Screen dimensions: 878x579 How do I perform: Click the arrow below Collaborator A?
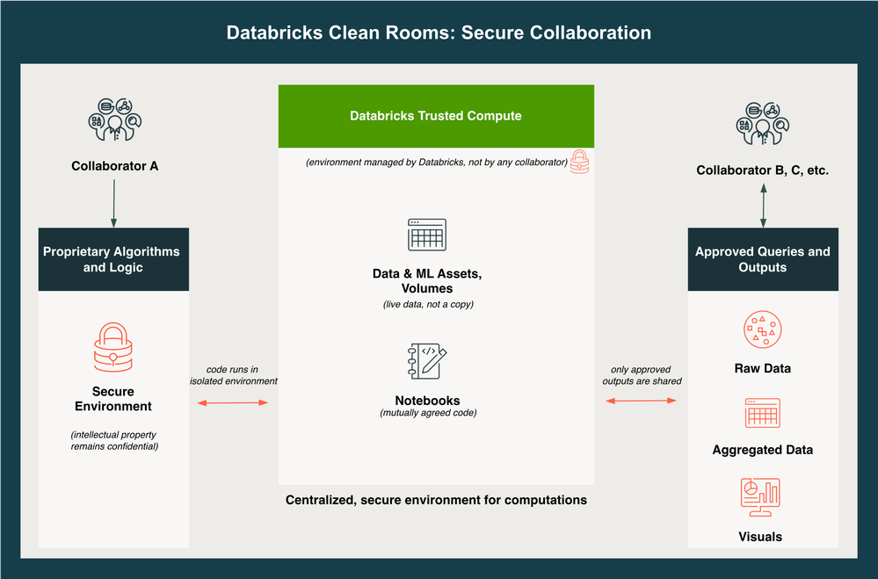(x=113, y=203)
